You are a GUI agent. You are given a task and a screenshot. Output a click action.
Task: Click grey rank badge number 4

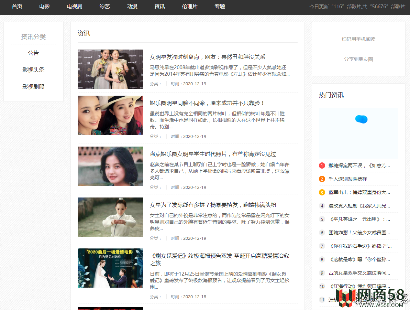pos(322,206)
